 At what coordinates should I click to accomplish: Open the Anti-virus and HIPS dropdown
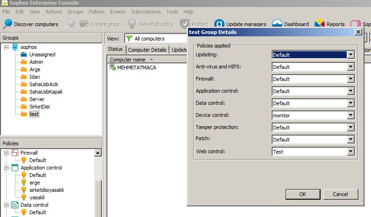350,67
